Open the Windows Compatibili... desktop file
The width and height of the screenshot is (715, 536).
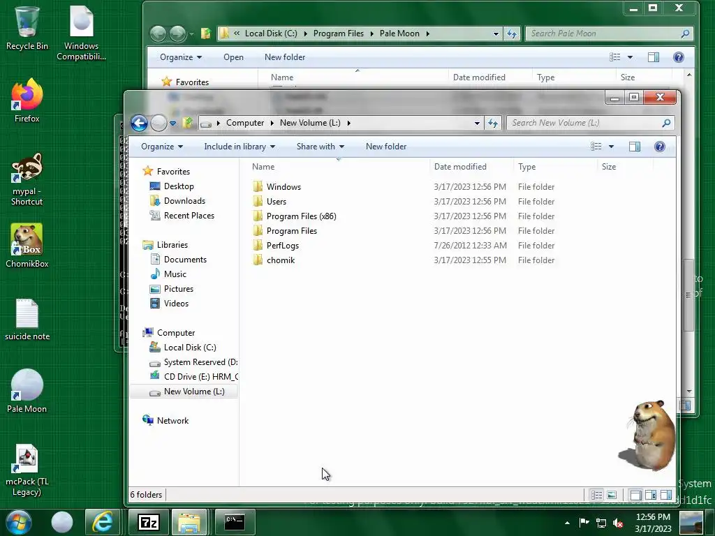pyautogui.click(x=81, y=33)
